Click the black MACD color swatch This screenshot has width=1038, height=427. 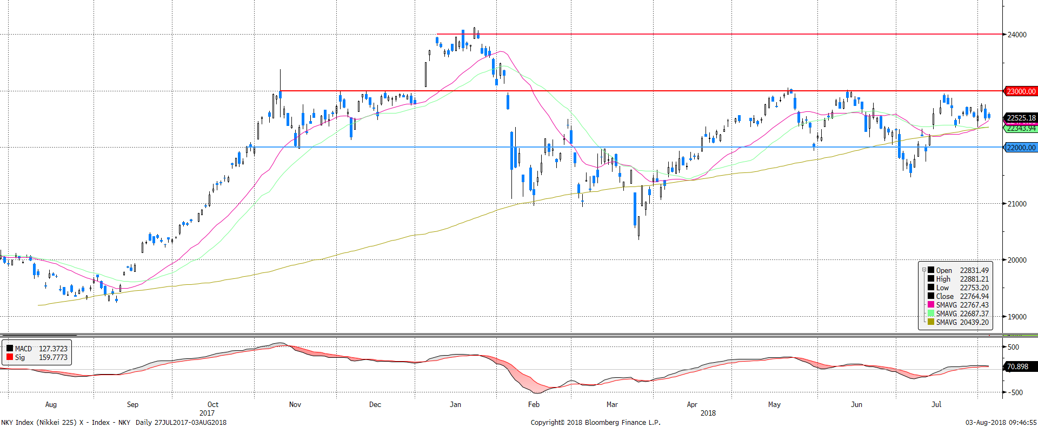coord(10,349)
